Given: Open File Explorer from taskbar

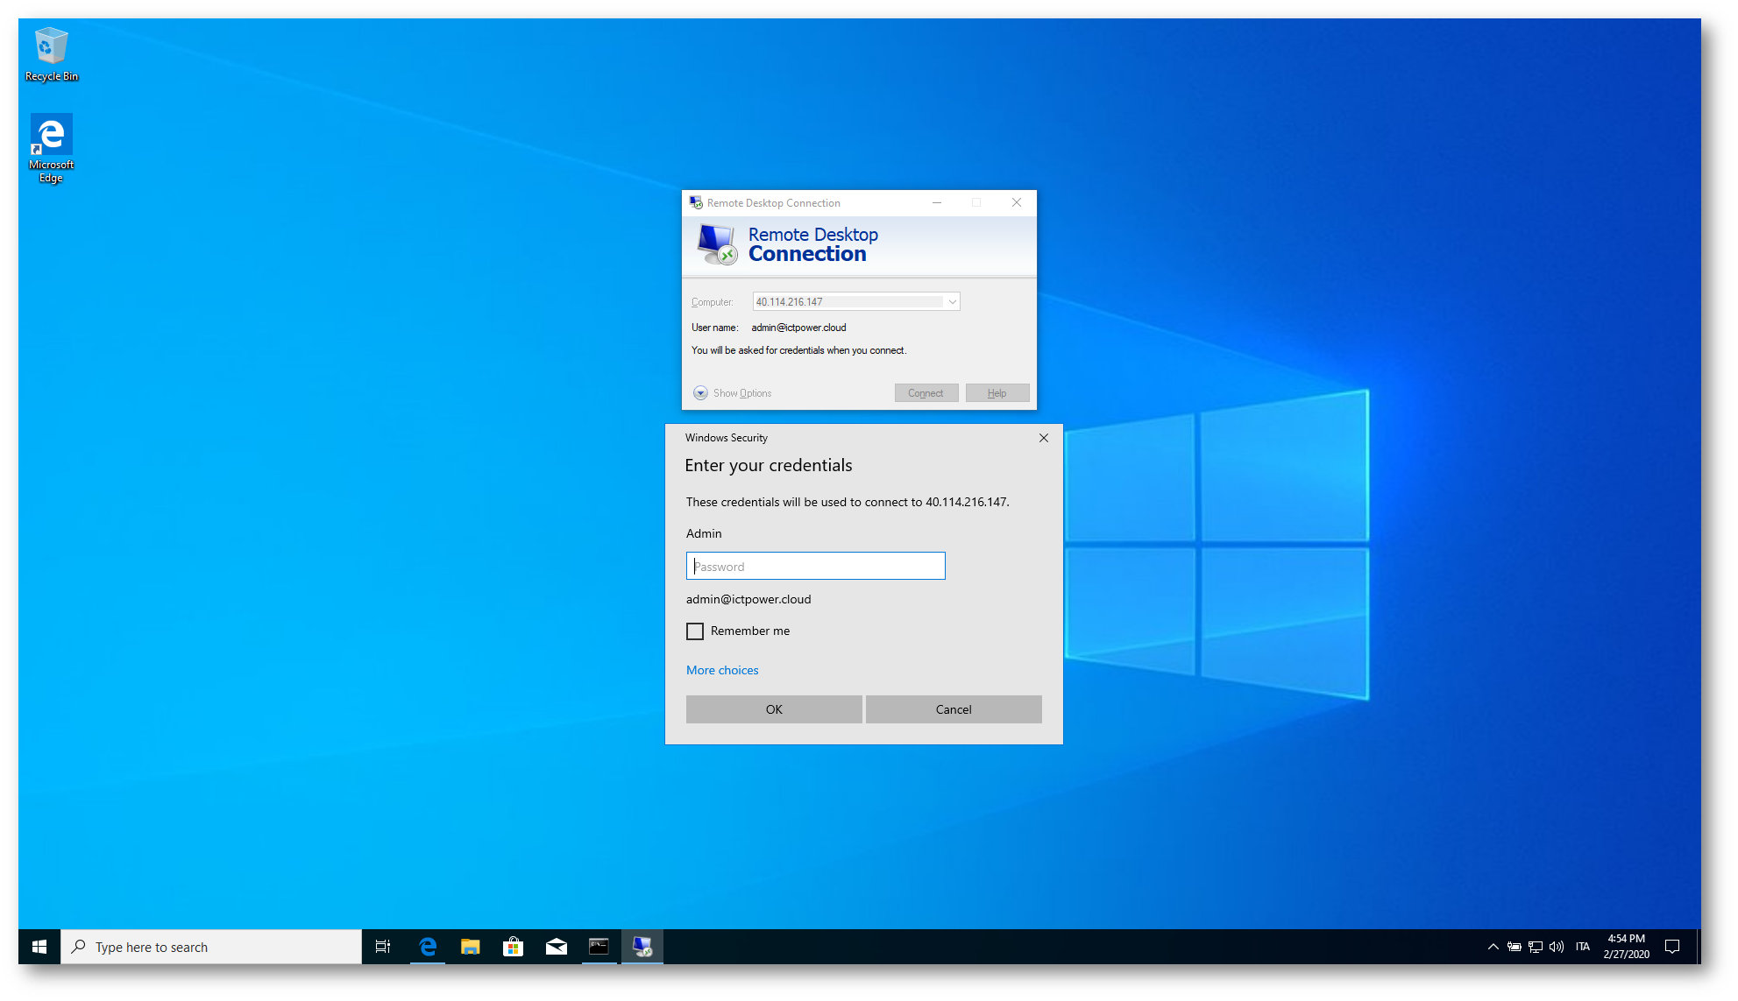Looking at the screenshot, I should 471,947.
